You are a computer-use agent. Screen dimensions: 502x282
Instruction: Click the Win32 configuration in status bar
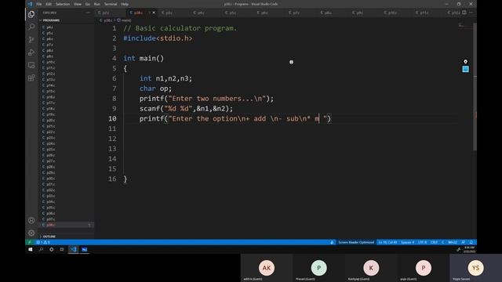click(453, 242)
